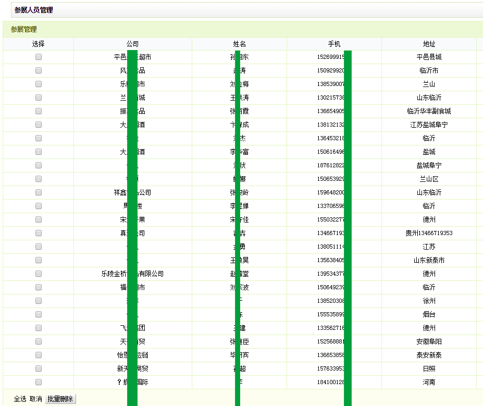483x406 pixels.
Task: Check the row with address 贵州13466719353
Action: pyautogui.click(x=39, y=233)
